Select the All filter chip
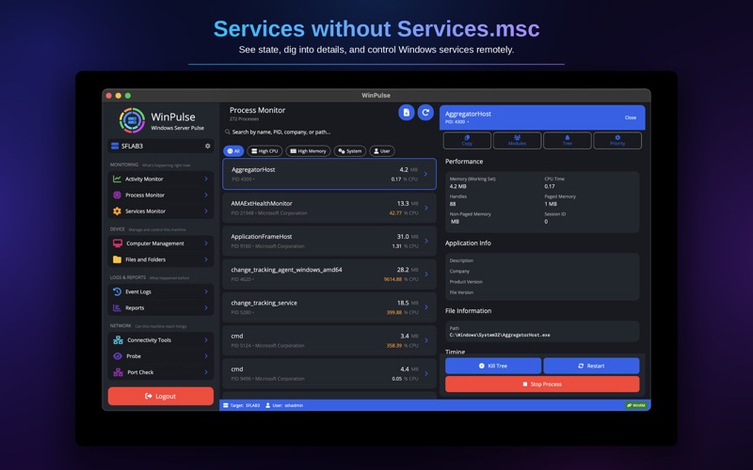 pyautogui.click(x=233, y=151)
